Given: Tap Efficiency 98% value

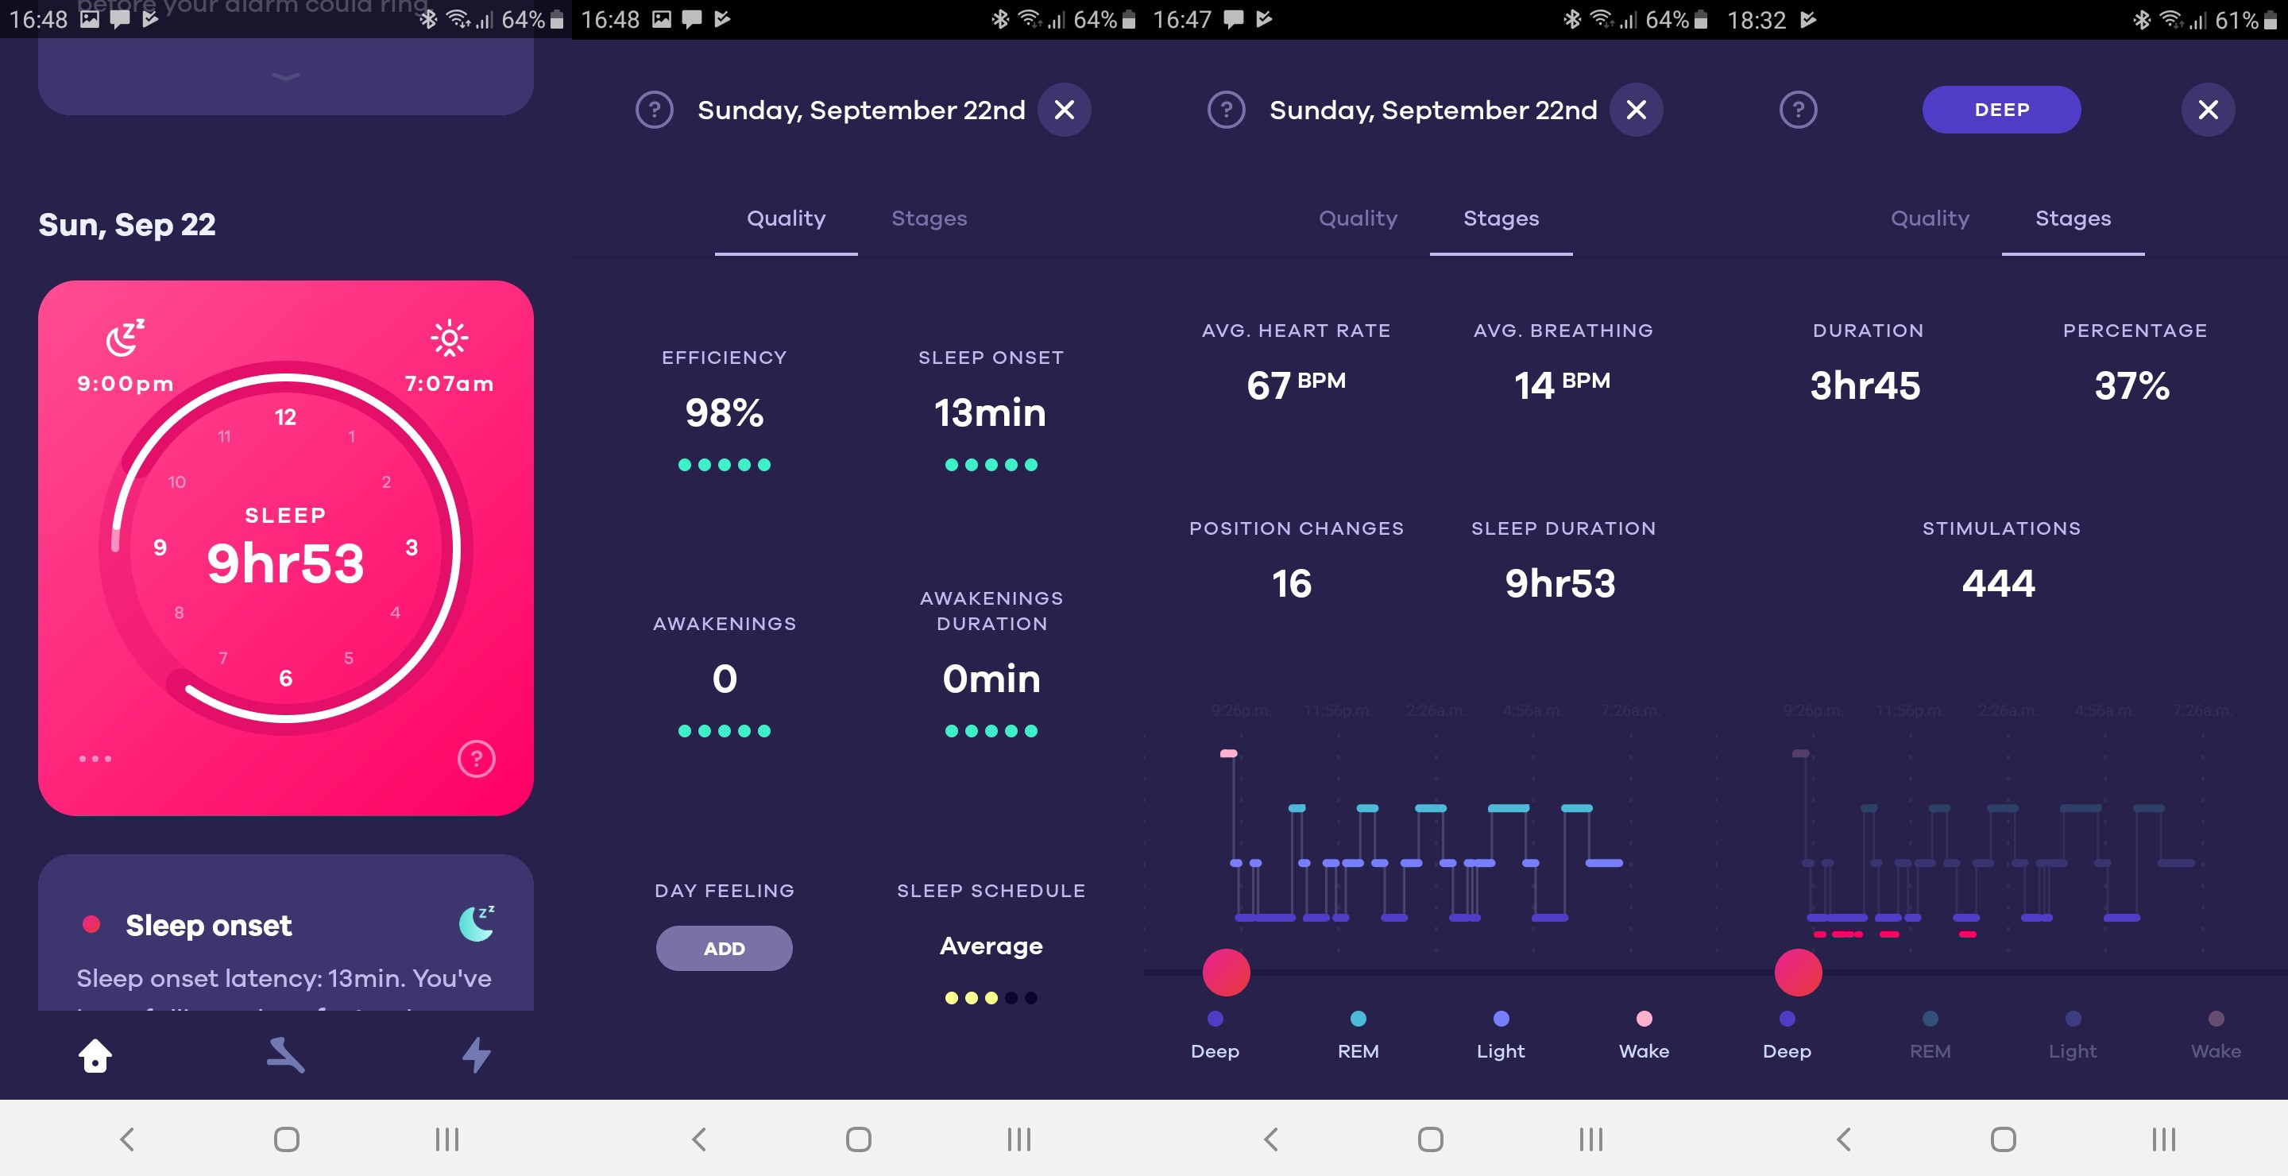Looking at the screenshot, I should [x=724, y=412].
